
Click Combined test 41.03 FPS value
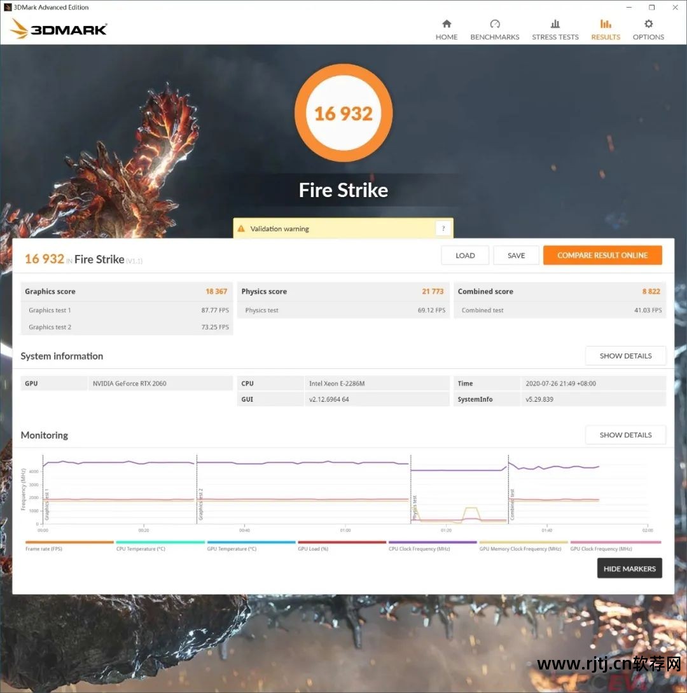648,310
